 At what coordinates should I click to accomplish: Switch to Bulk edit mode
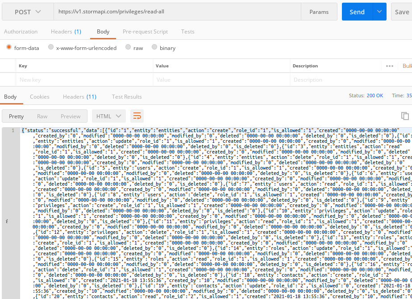(x=407, y=66)
